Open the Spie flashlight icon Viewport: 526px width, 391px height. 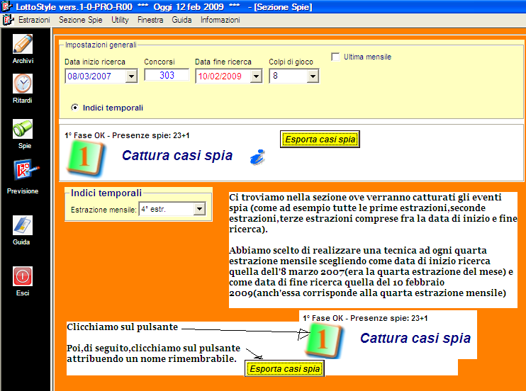[23, 129]
